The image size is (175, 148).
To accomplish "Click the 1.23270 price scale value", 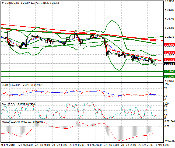I will coord(169,37).
